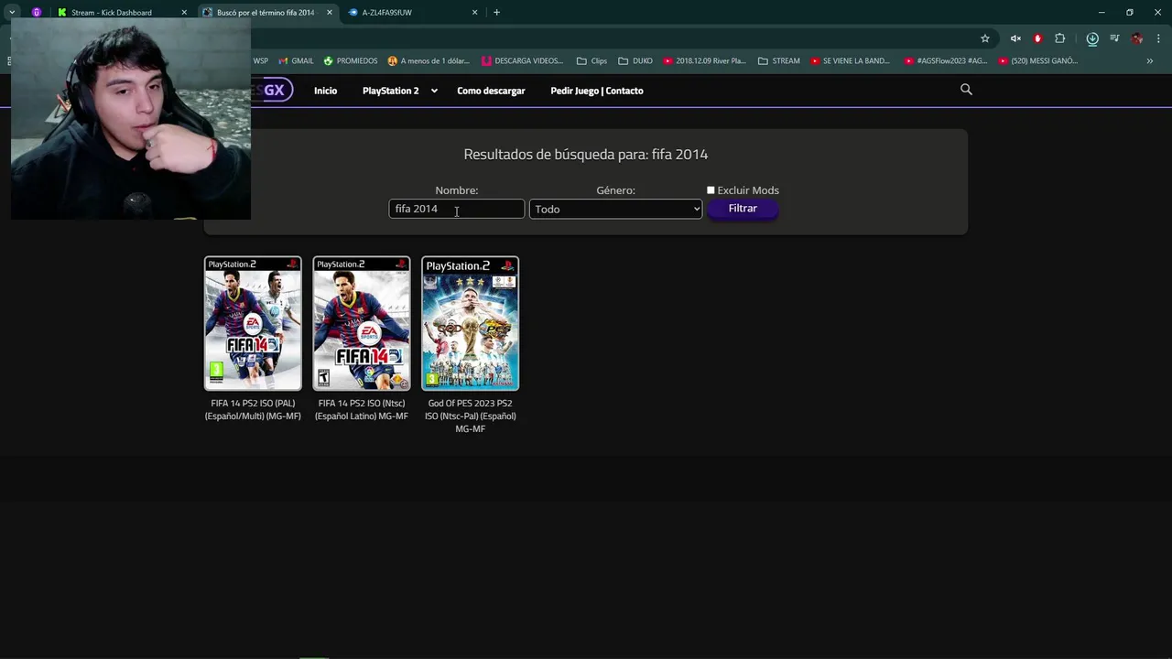Select the Buscó por el término fifa 2014 tab
Viewport: 1172px width, 659px height.
[266, 13]
